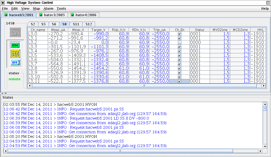Toggle Ch_En checkbox for channel L3.0
Screen dimensions: 271x157
pos(179,34)
